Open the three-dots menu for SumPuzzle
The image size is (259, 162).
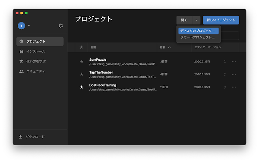(x=234, y=62)
